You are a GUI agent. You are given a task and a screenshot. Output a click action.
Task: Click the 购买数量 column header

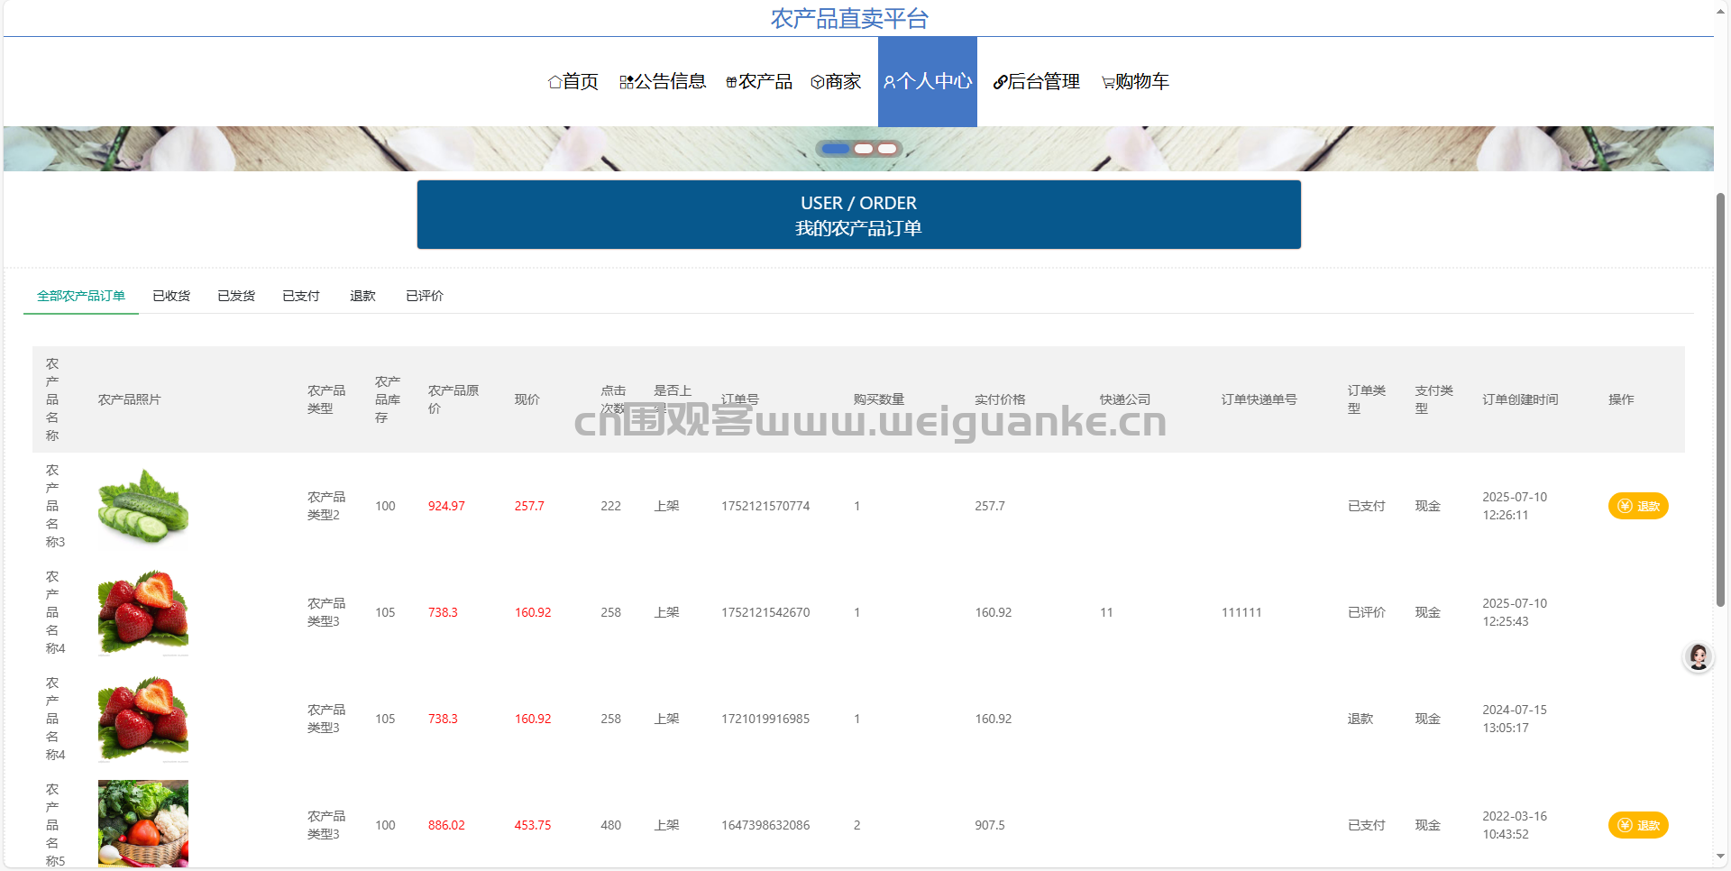(x=879, y=399)
